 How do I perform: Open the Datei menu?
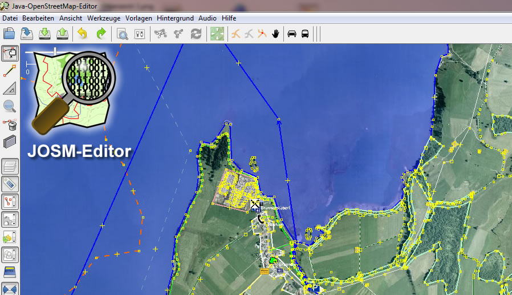click(10, 18)
